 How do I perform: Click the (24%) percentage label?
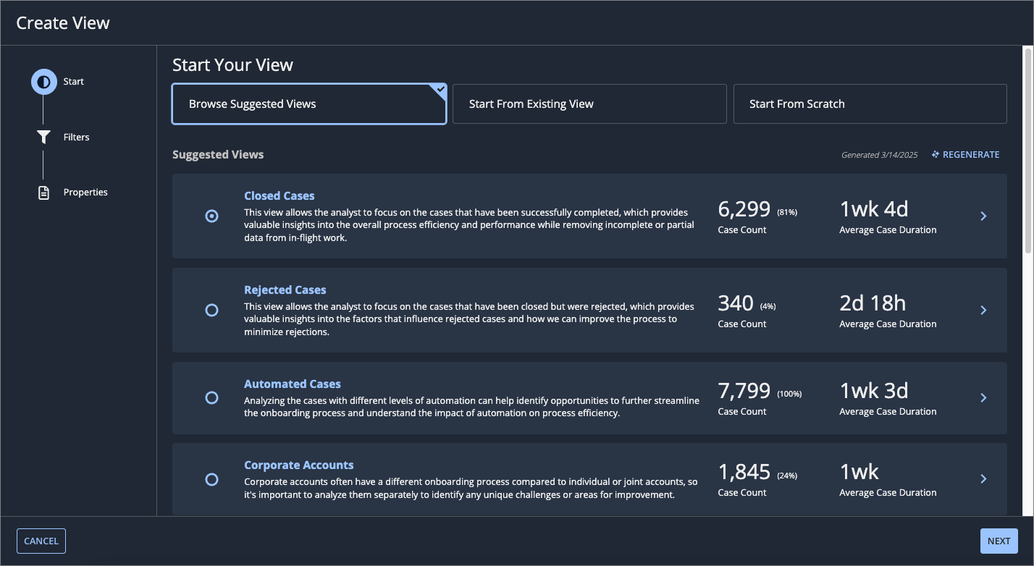coord(787,476)
